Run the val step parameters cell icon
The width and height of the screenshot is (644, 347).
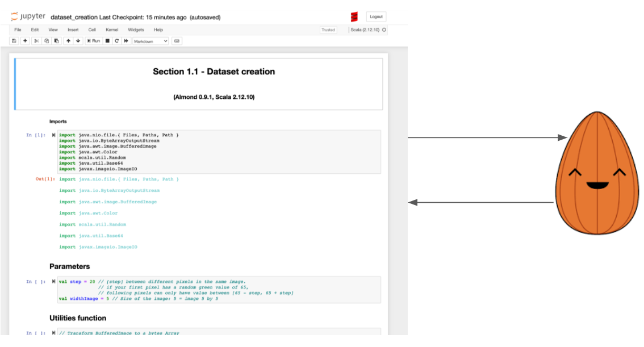53,282
